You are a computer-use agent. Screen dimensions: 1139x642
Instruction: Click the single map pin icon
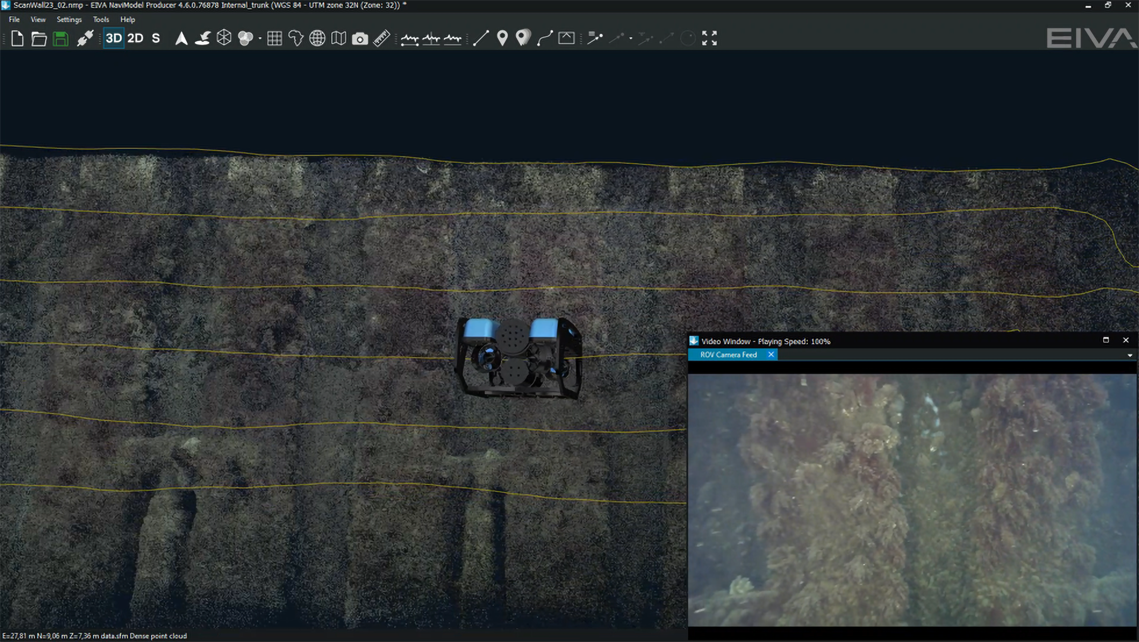point(502,38)
